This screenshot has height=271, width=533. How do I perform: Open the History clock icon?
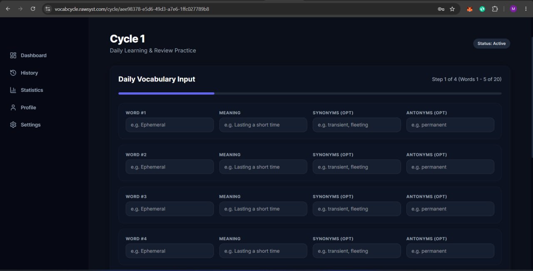point(13,73)
